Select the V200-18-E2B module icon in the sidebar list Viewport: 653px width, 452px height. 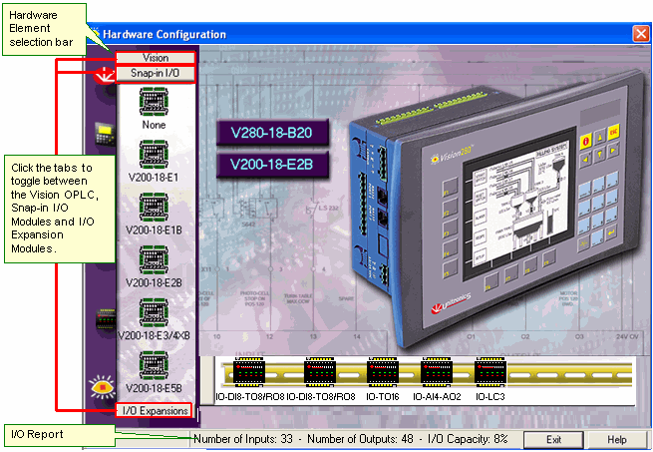pyautogui.click(x=154, y=259)
